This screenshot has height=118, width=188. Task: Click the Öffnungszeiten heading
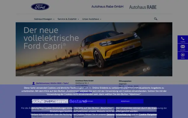coord(125,81)
